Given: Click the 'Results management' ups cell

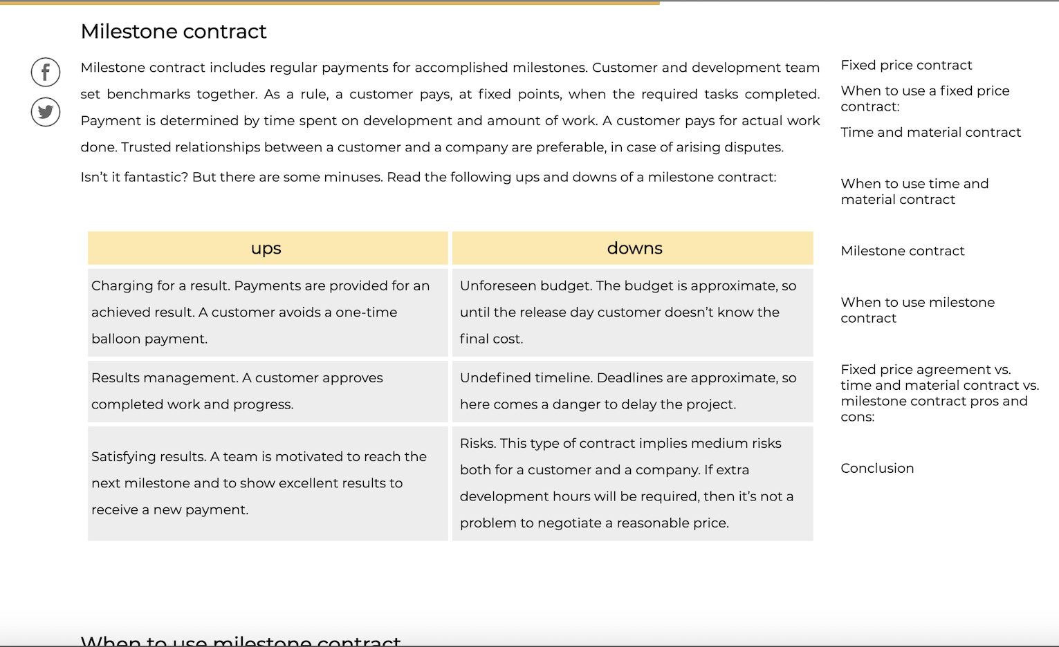Looking at the screenshot, I should [x=267, y=391].
